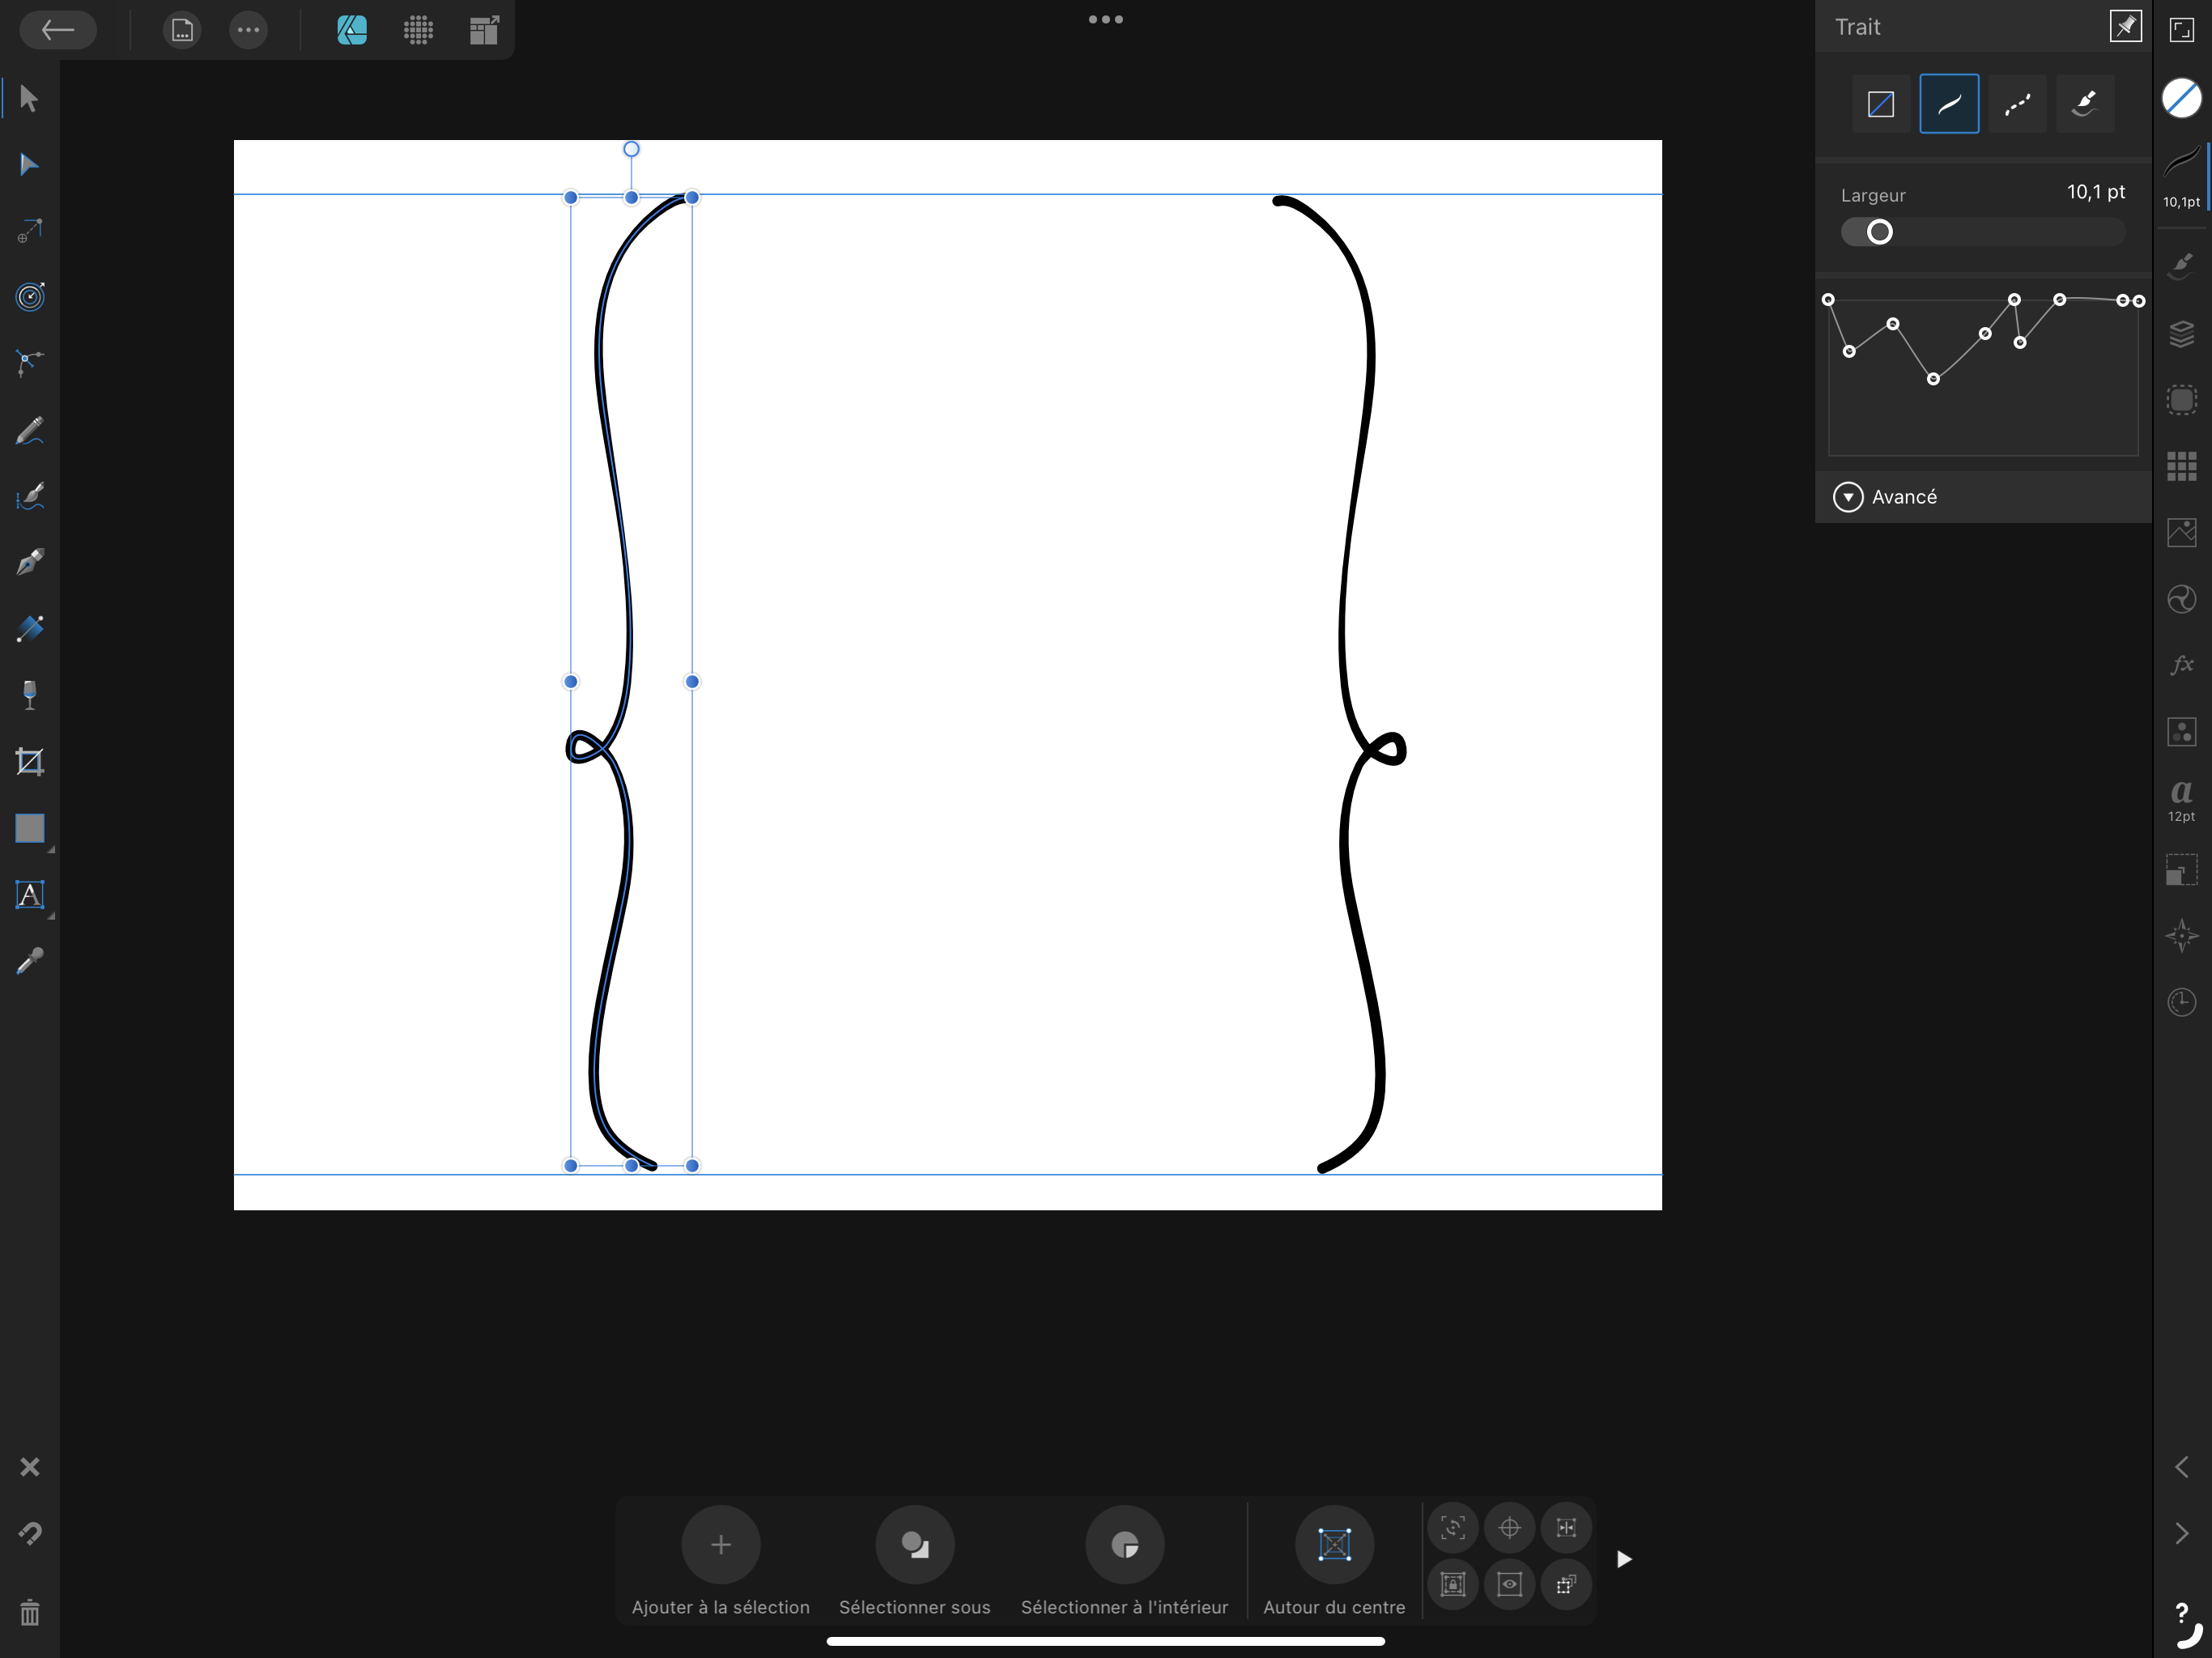Open the Stock images studio

[x=2181, y=532]
